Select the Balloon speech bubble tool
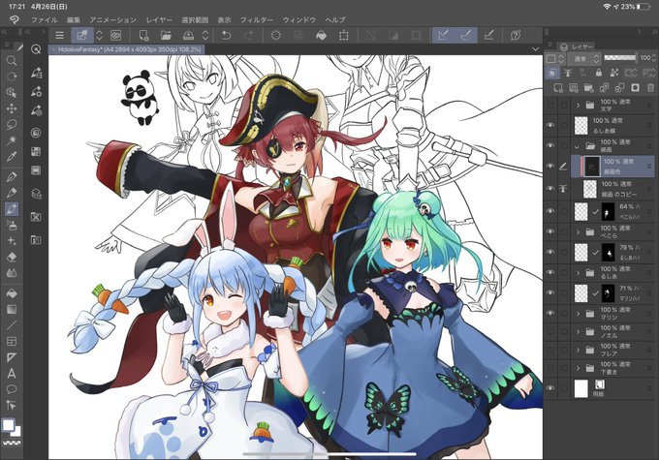The height and width of the screenshot is (460, 659). pos(12,389)
